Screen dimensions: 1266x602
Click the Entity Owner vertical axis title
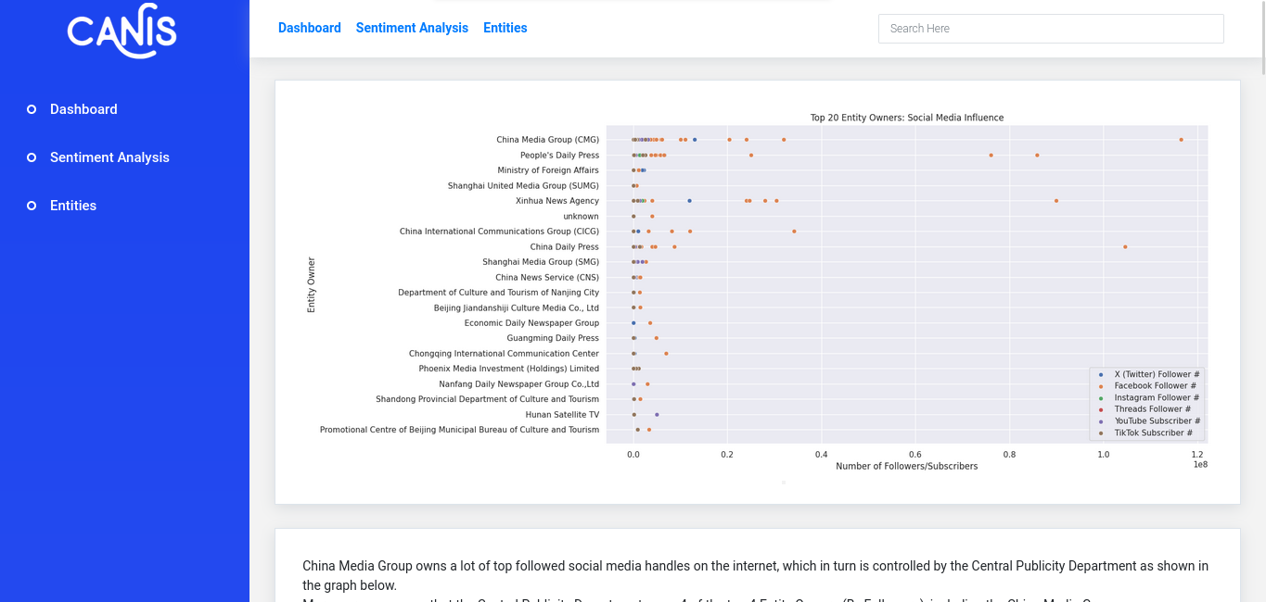312,284
